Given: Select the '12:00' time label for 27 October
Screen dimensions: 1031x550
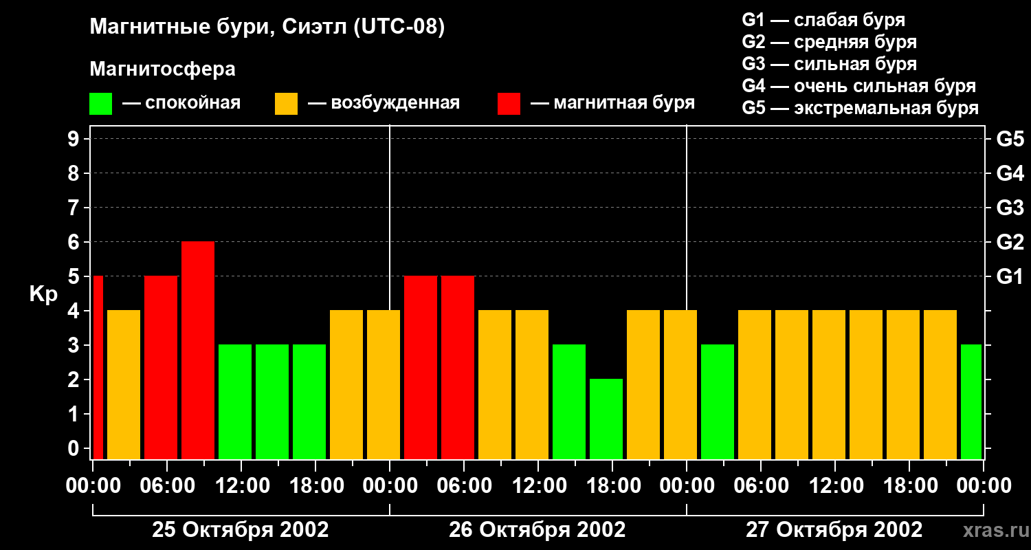Looking at the screenshot, I should coord(835,486).
